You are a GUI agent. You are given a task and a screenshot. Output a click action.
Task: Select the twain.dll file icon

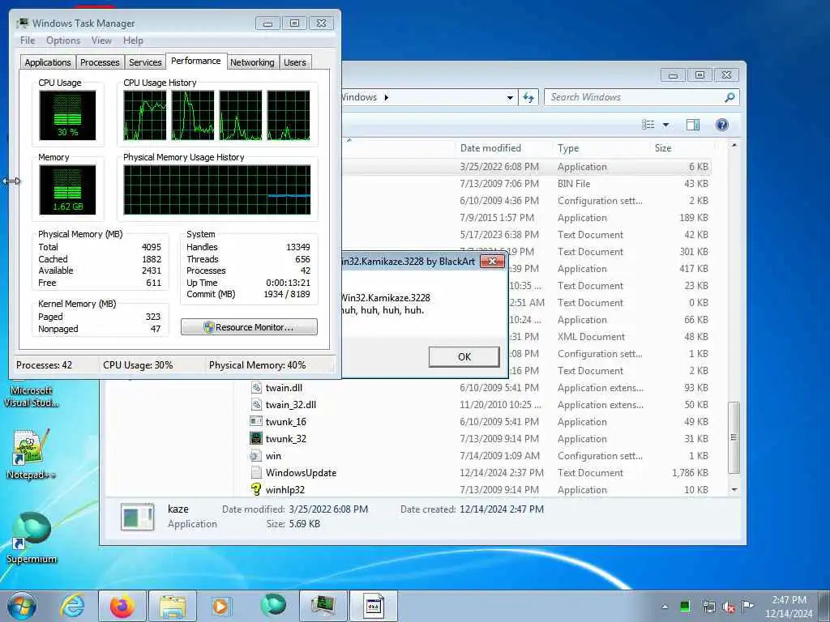(x=256, y=388)
